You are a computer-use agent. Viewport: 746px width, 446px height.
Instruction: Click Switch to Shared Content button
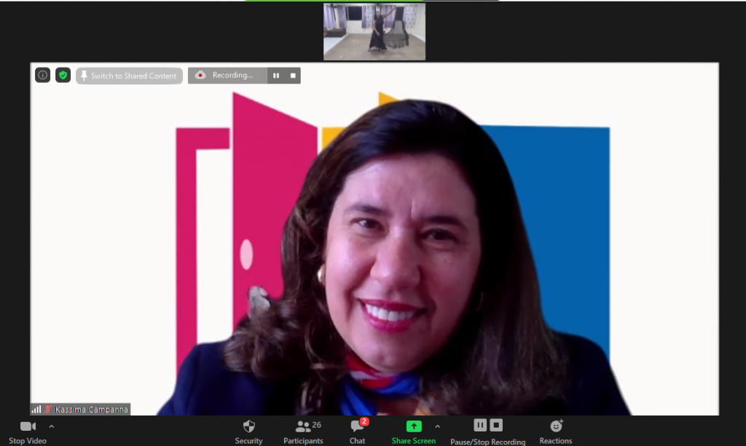click(x=129, y=76)
